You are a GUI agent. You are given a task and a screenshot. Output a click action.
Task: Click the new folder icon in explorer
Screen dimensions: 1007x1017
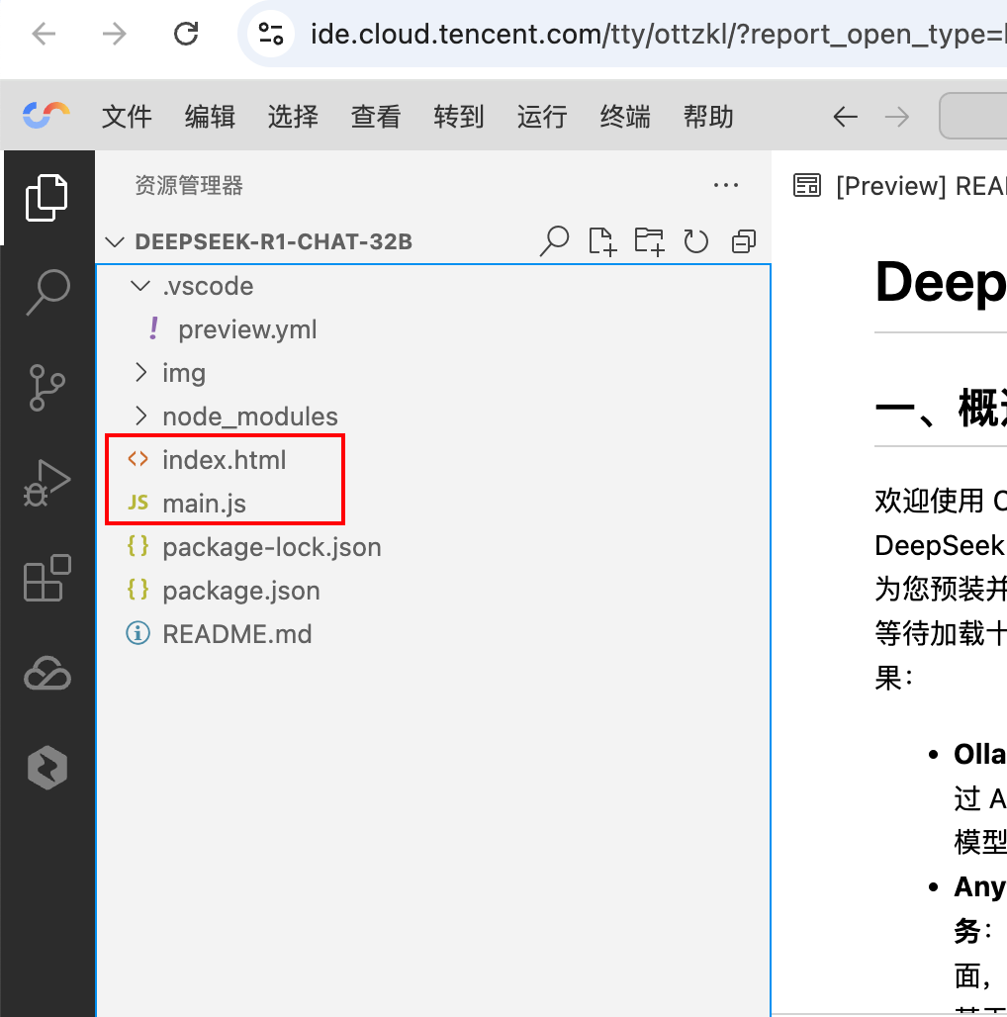[x=649, y=241]
